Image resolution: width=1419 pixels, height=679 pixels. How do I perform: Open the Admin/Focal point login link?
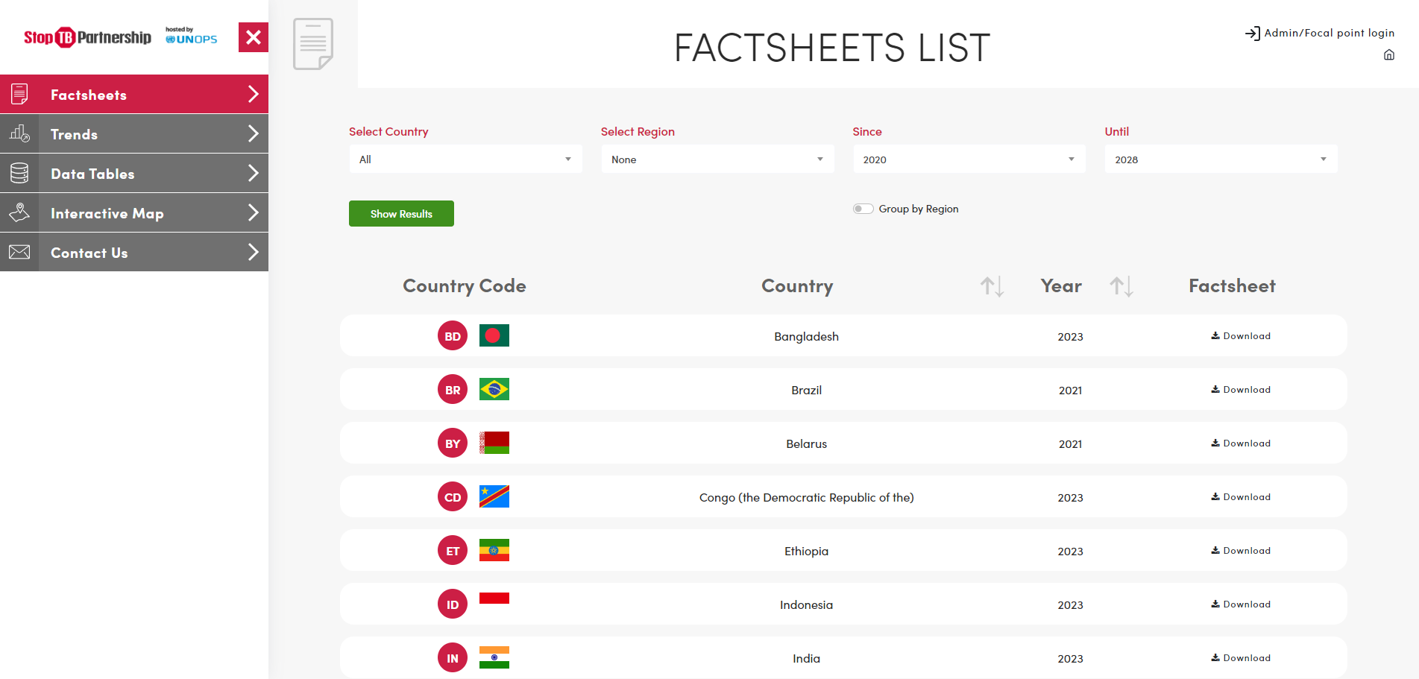[x=1320, y=33]
